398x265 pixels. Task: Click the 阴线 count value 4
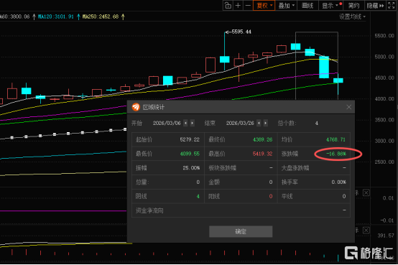[198, 196]
